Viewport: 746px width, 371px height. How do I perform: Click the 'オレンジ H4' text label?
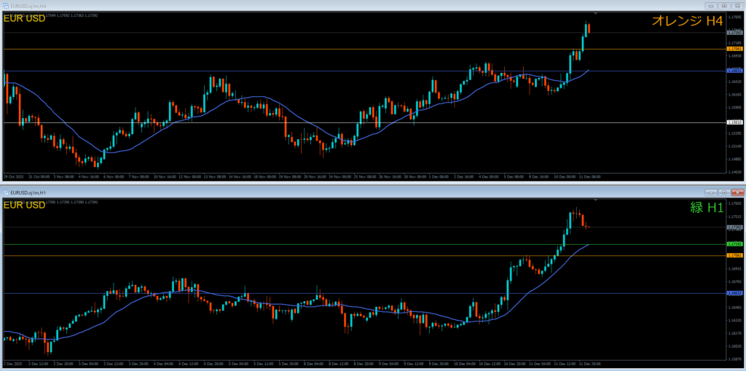tap(686, 22)
